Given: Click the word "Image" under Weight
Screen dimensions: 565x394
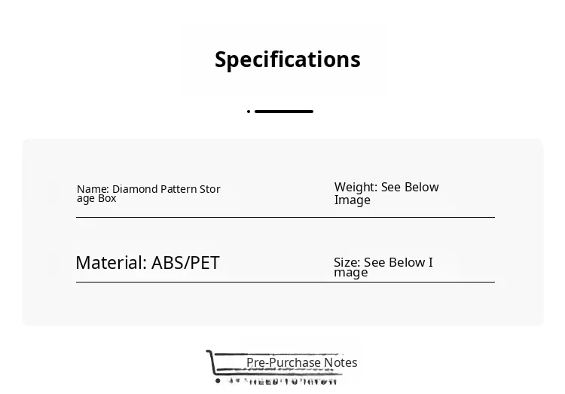Looking at the screenshot, I should pos(353,200).
